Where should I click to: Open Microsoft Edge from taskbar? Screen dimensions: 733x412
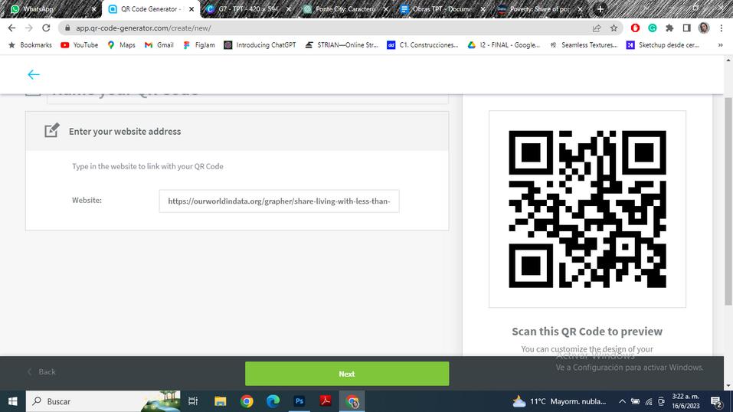pos(273,401)
